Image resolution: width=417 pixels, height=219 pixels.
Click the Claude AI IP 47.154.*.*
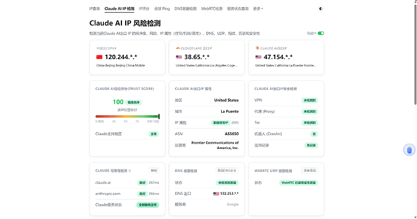(278, 57)
